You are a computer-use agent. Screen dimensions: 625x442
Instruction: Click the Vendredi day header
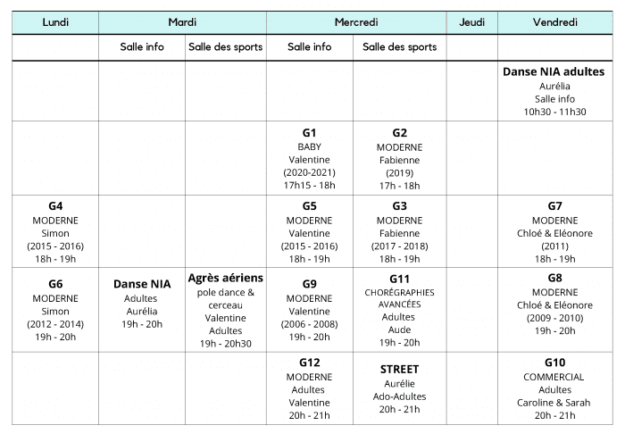[x=554, y=21]
